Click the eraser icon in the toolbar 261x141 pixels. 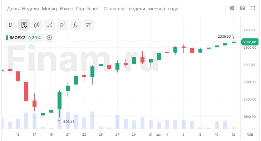tap(63, 25)
